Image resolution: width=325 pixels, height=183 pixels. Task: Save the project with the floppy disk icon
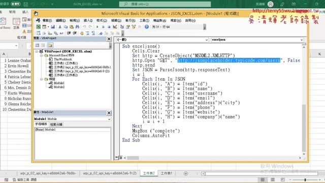tap(53, 27)
